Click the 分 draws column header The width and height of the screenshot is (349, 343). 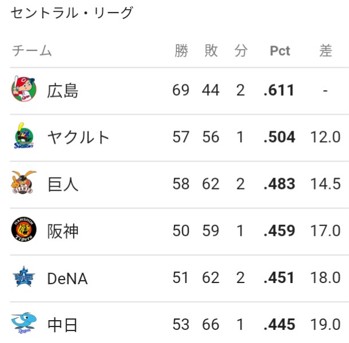(x=241, y=51)
